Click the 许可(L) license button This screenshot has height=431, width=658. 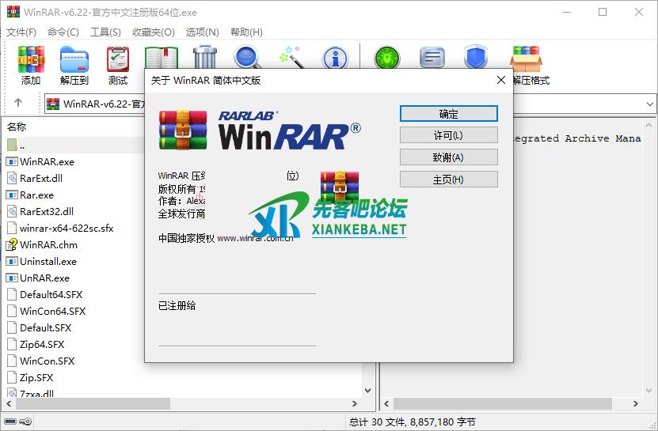pos(448,135)
